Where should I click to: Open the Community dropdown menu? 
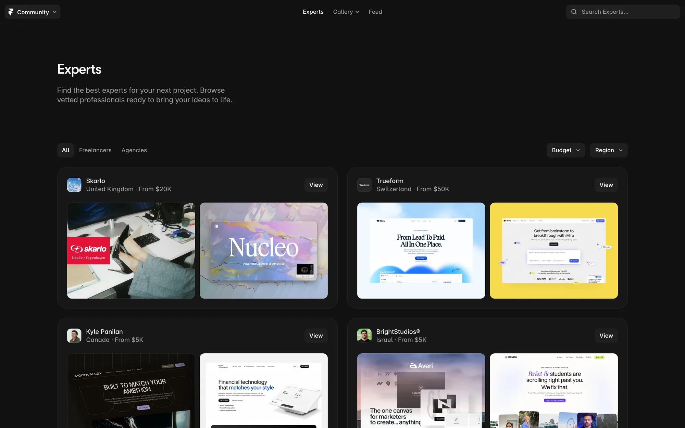point(33,12)
